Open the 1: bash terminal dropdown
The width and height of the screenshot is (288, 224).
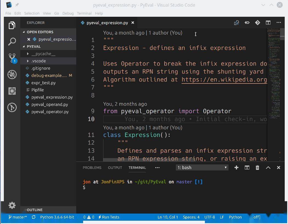tap(202, 167)
